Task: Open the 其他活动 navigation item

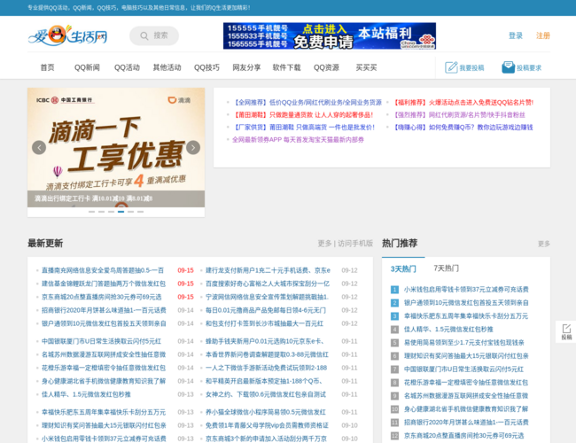Action: pyautogui.click(x=167, y=67)
